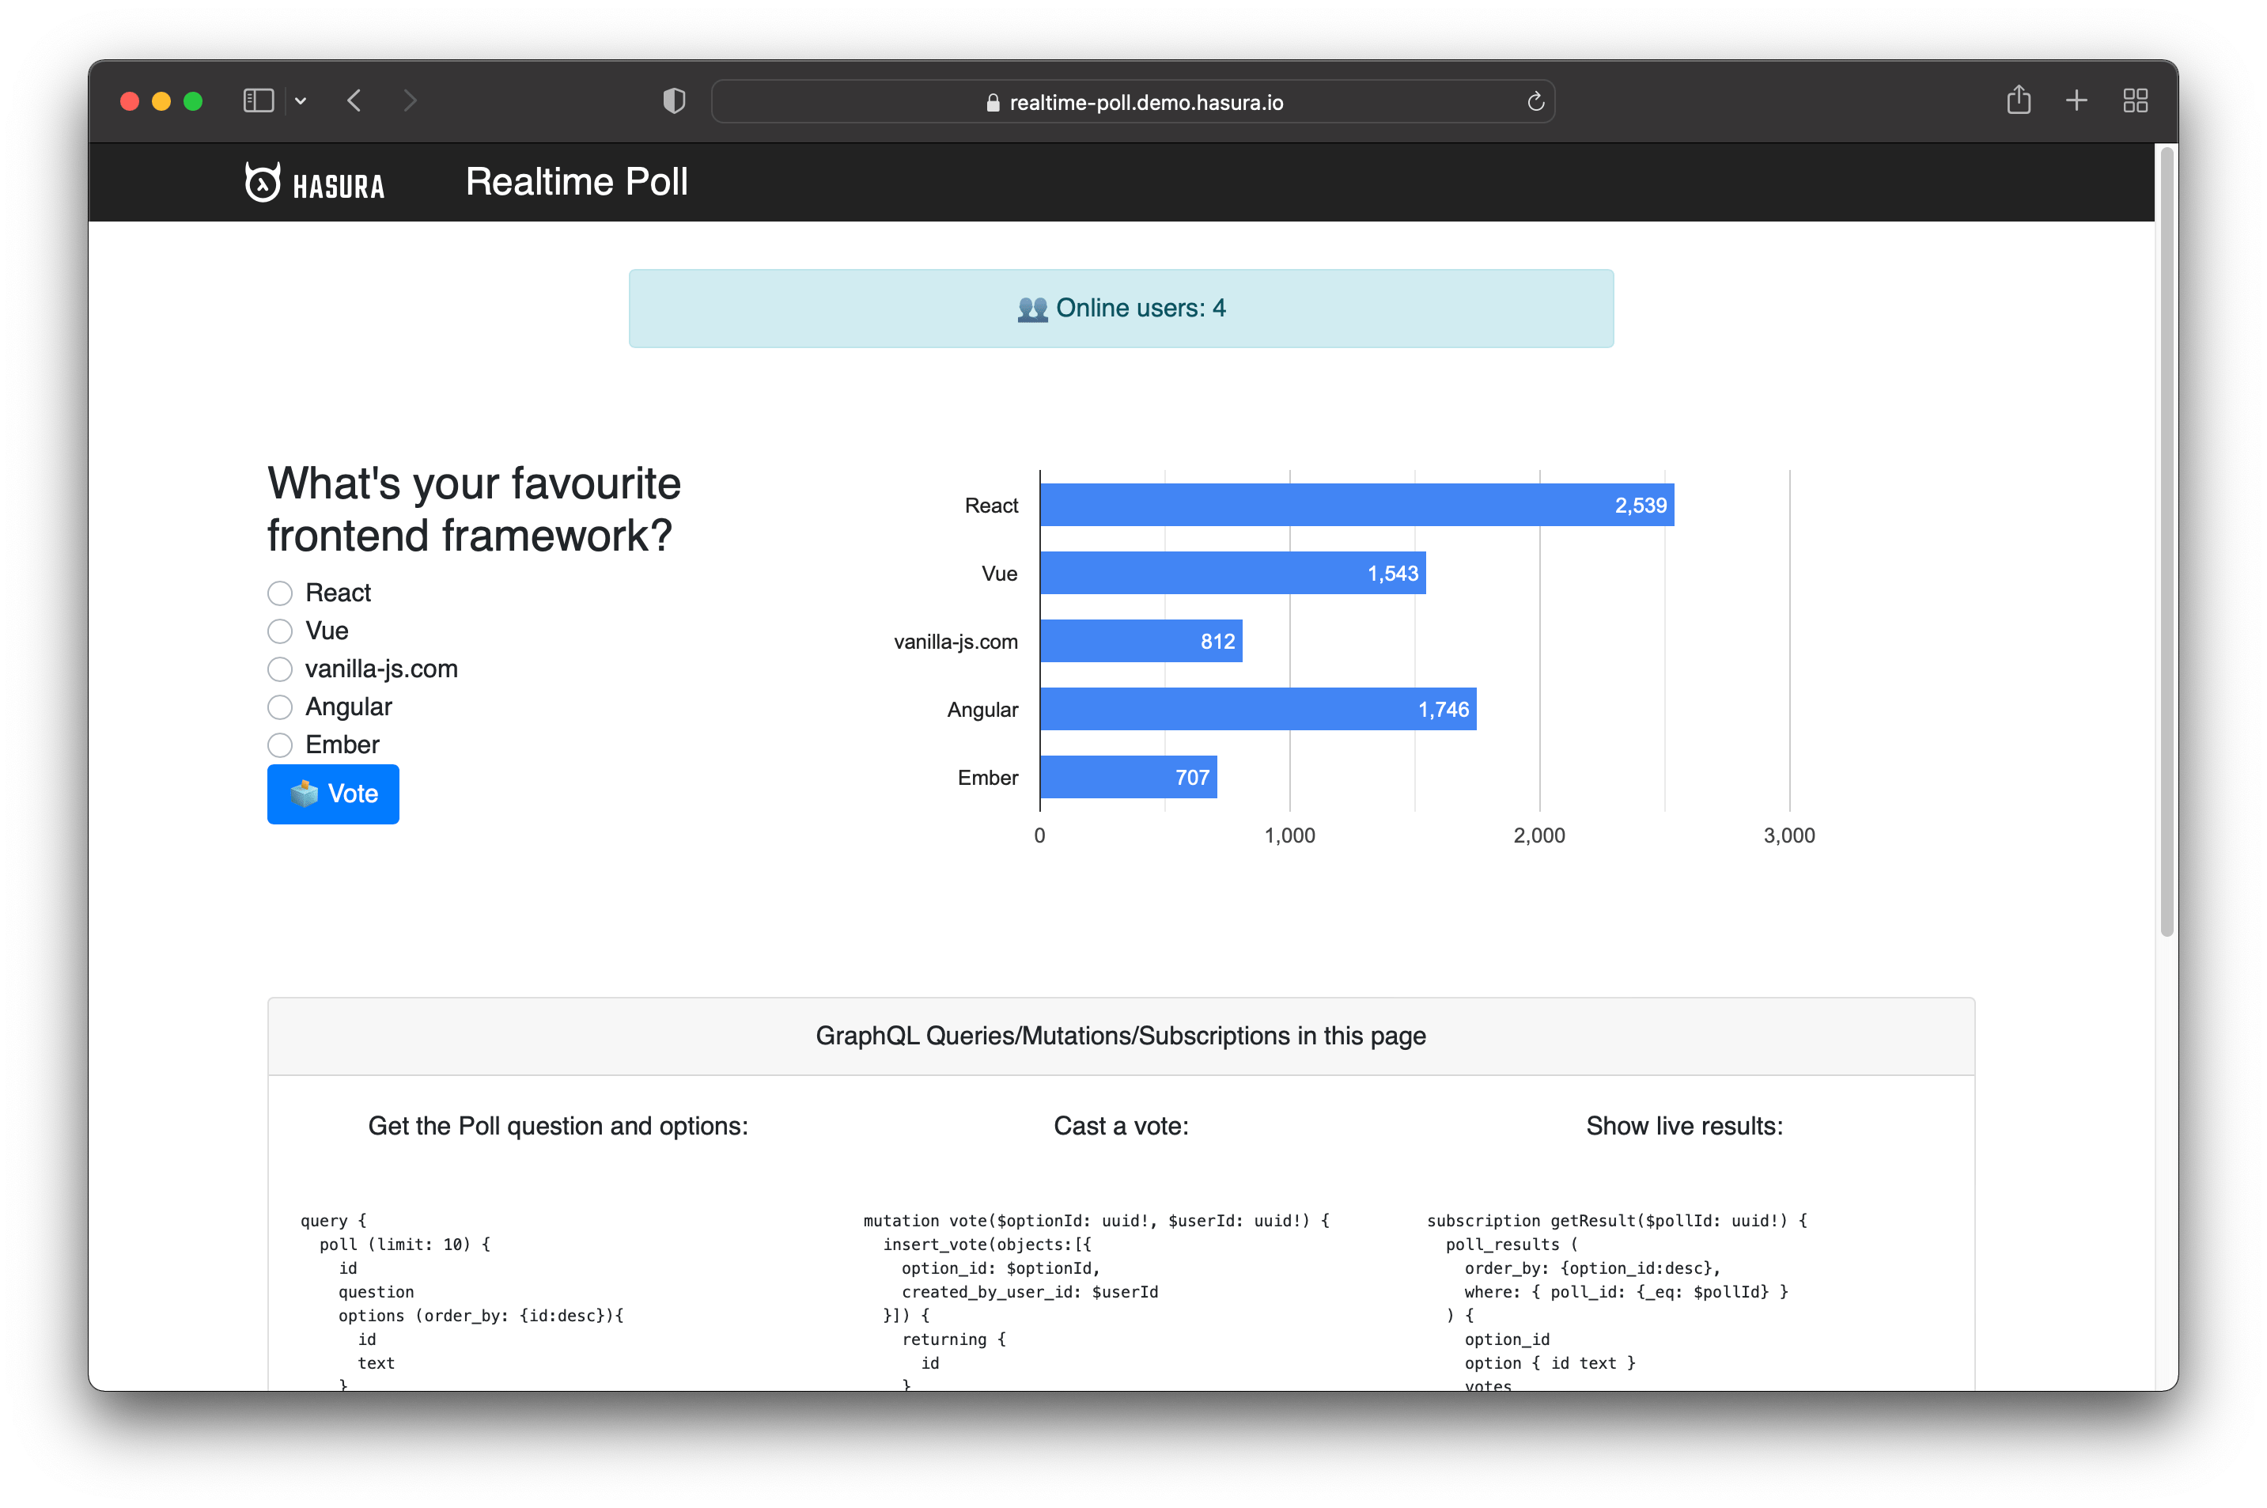Select the React radio option
Image resolution: width=2267 pixels, height=1508 pixels.
[280, 593]
